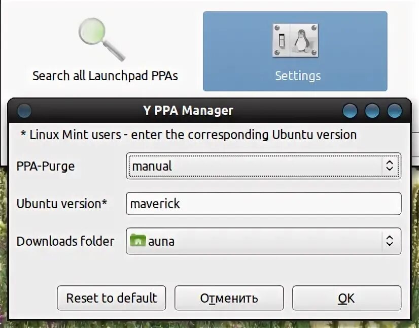Viewport: 419px width, 328px height.
Task: Select the highlighted Settings tile
Action: [296, 51]
